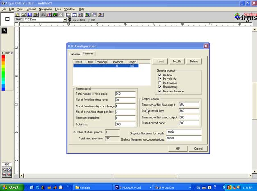This screenshot has height=191, width=257.
Task: Click the magnifier zoom tool
Action: click(x=4, y=170)
